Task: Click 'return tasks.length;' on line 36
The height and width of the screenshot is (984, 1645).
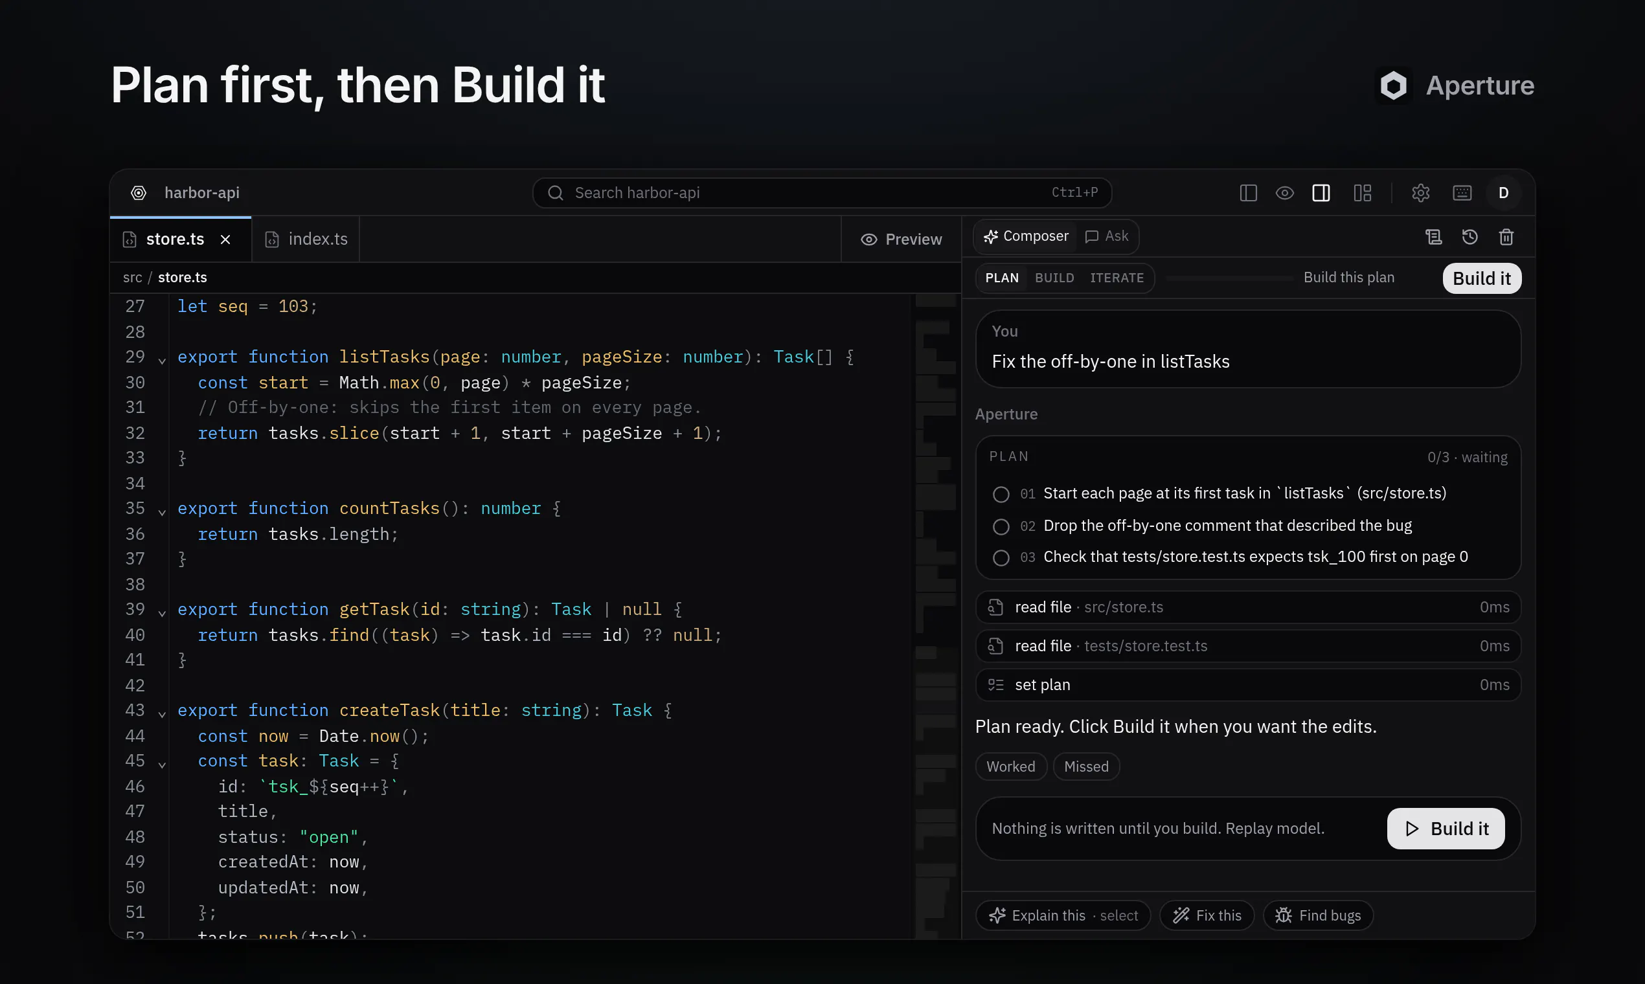Action: (x=298, y=535)
